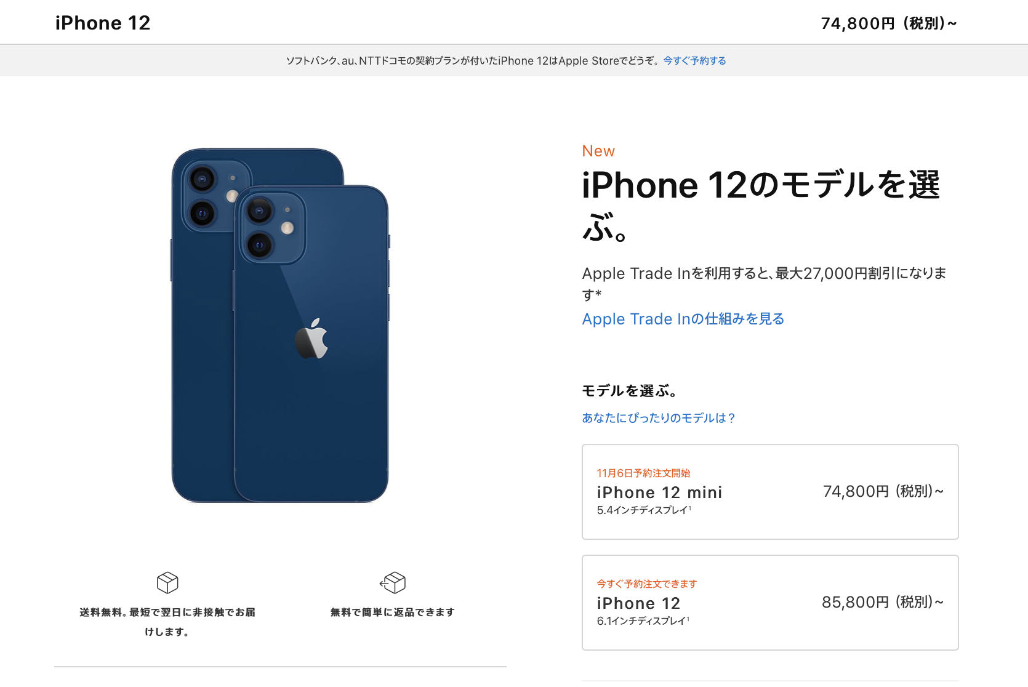This screenshot has height=687, width=1028.
Task: Click the 74,800円 price in the top bar
Action: pos(889,23)
